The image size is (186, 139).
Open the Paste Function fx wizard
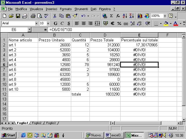point(118,16)
